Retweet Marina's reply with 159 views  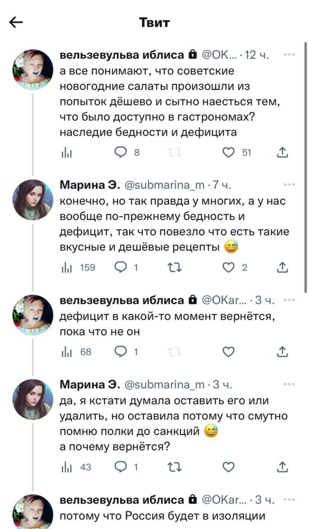[176, 268]
